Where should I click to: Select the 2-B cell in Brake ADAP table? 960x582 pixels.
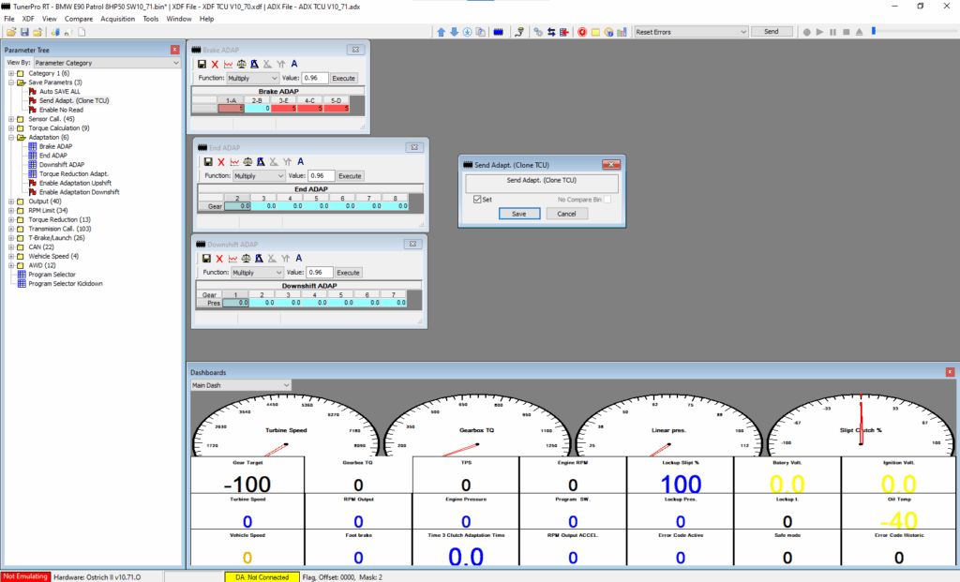click(257, 109)
